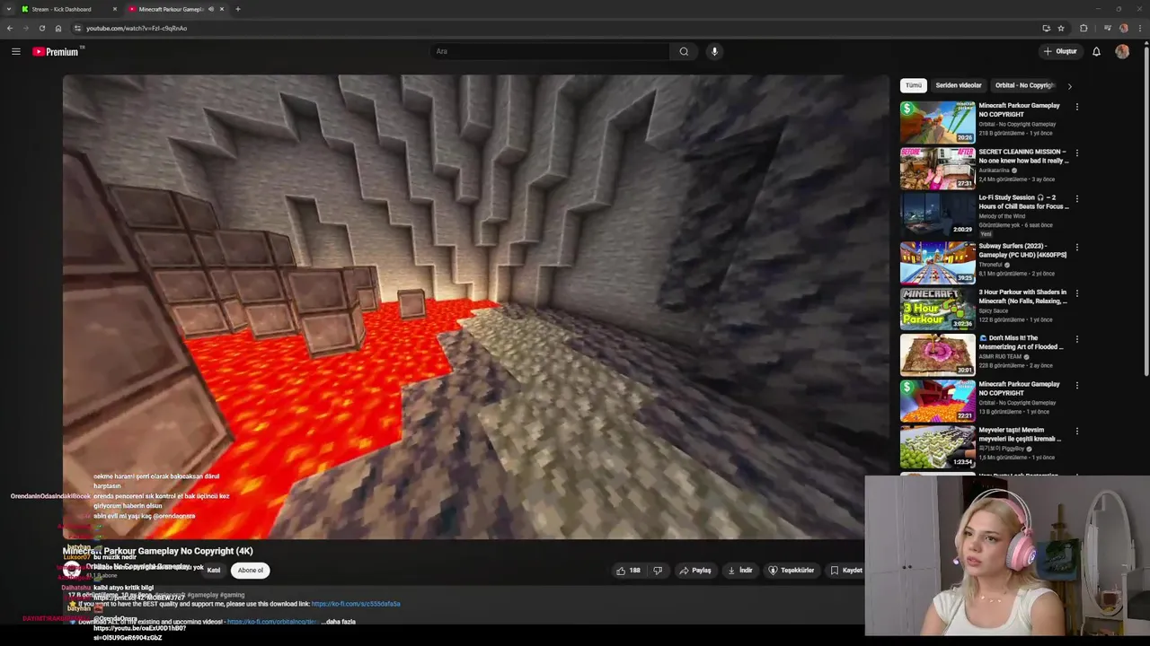The image size is (1150, 646).
Task: Click the Minecraft video player
Action: point(476,307)
